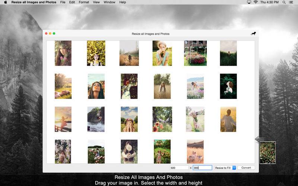Click the lion logo icon in title bar
Viewport: 298px width, 186px height.
[253, 33]
